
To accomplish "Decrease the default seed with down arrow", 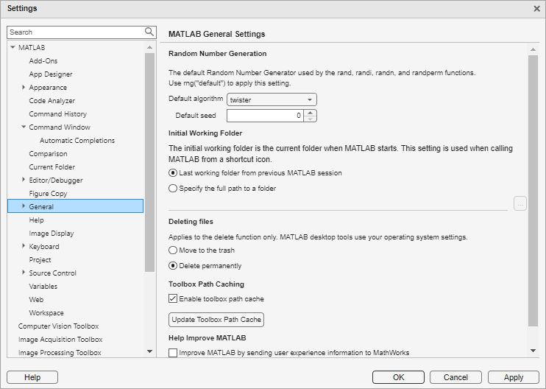I will [311, 119].
